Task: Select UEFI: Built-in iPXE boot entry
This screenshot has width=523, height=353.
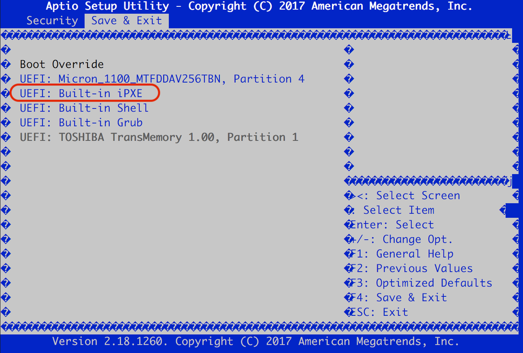Action: click(81, 93)
